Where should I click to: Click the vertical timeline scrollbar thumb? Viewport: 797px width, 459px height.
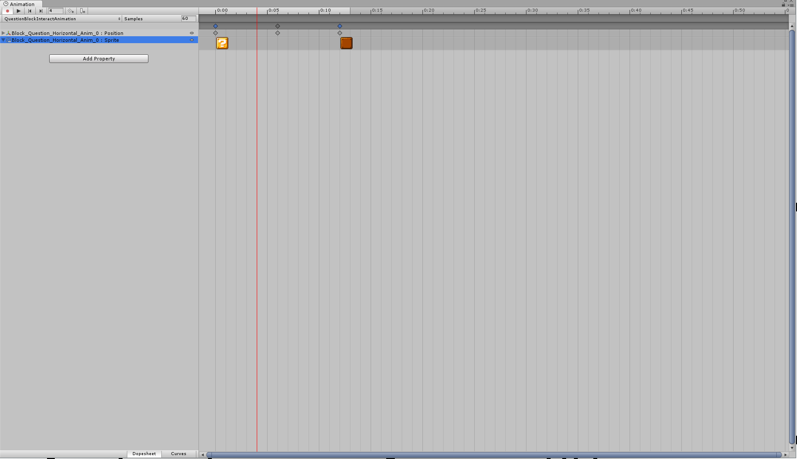click(x=792, y=237)
